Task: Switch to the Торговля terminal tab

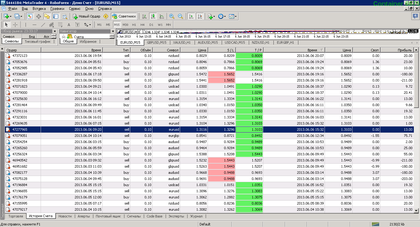Action: (x=16, y=216)
